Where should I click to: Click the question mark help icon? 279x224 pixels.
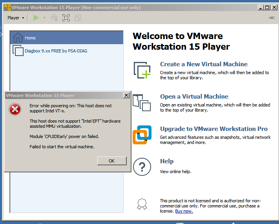click(x=142, y=167)
